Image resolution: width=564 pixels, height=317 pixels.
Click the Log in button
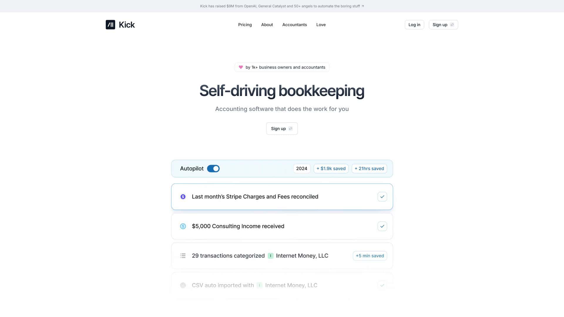coord(414,25)
